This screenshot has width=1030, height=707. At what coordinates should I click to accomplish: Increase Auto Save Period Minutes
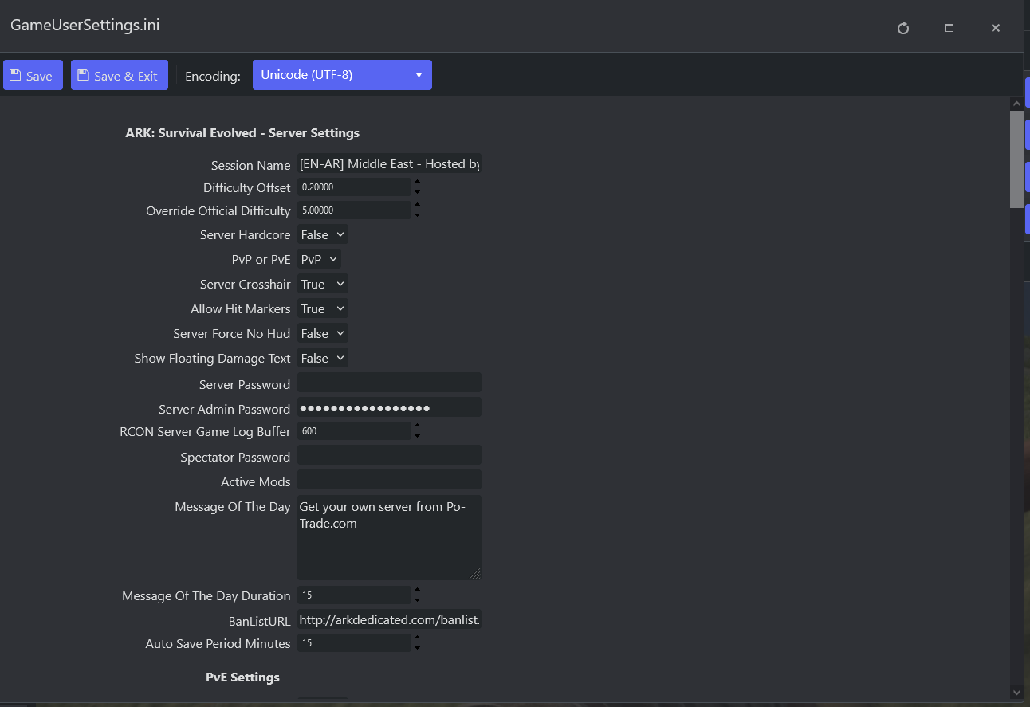coord(417,638)
